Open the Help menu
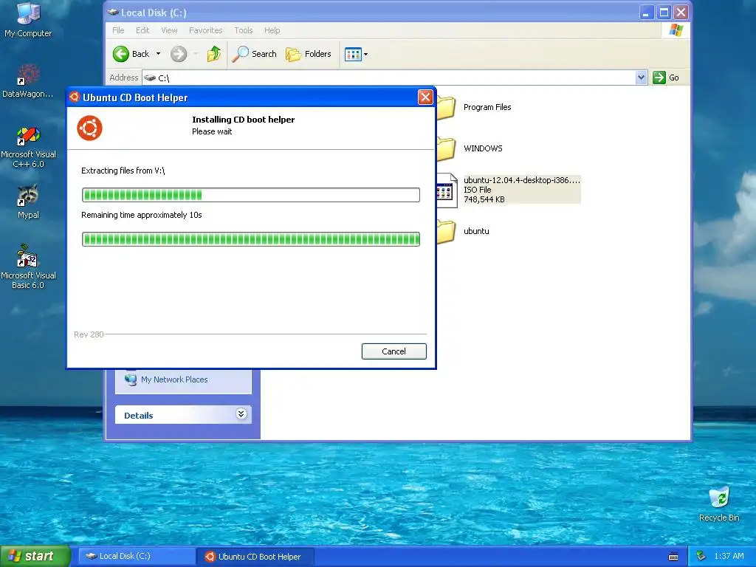This screenshot has height=567, width=756. coord(272,30)
